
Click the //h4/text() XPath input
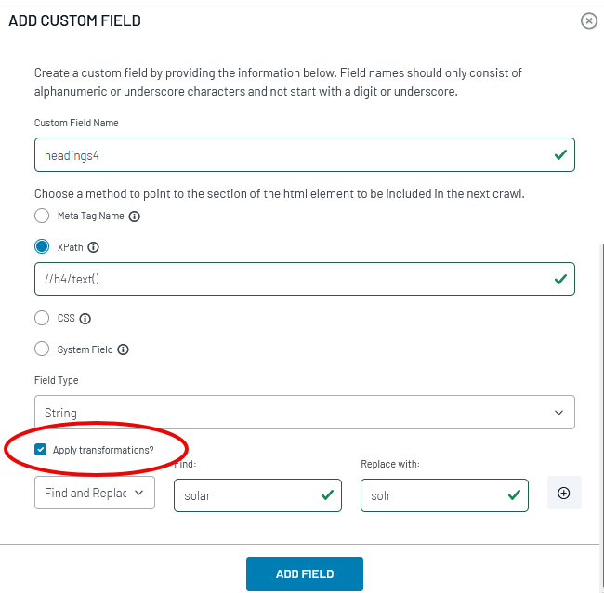coord(304,279)
